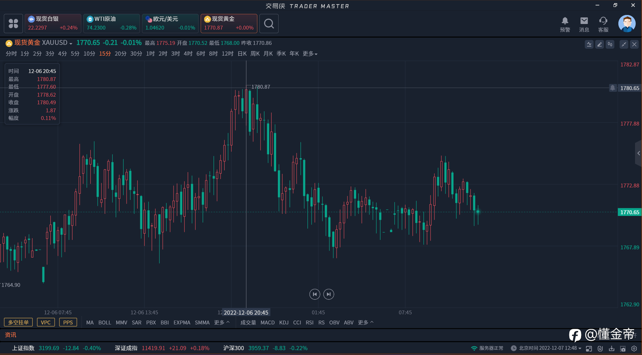This screenshot has width=642, height=355.
Task: Open the search magnifier button
Action: pyautogui.click(x=269, y=24)
